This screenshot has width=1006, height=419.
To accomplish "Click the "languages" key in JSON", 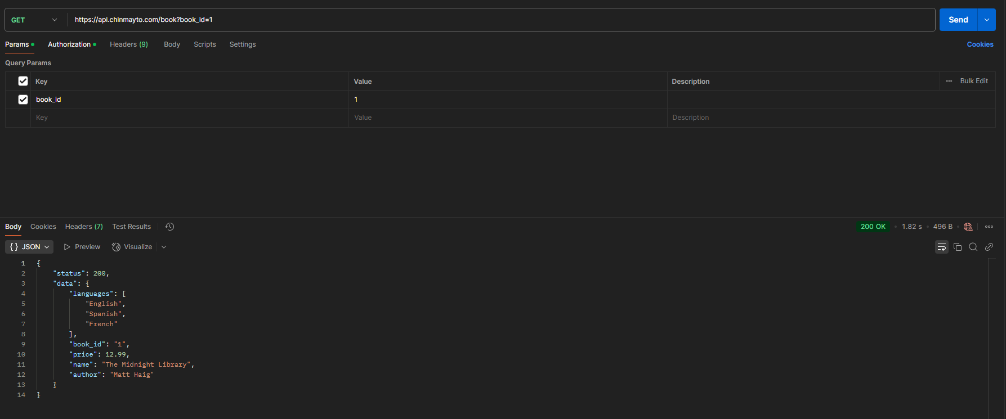I will pos(91,294).
